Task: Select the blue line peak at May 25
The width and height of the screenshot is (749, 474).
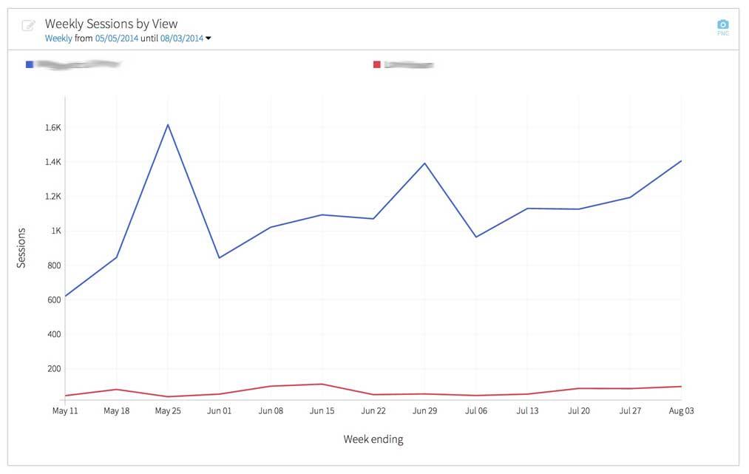Action: point(168,124)
